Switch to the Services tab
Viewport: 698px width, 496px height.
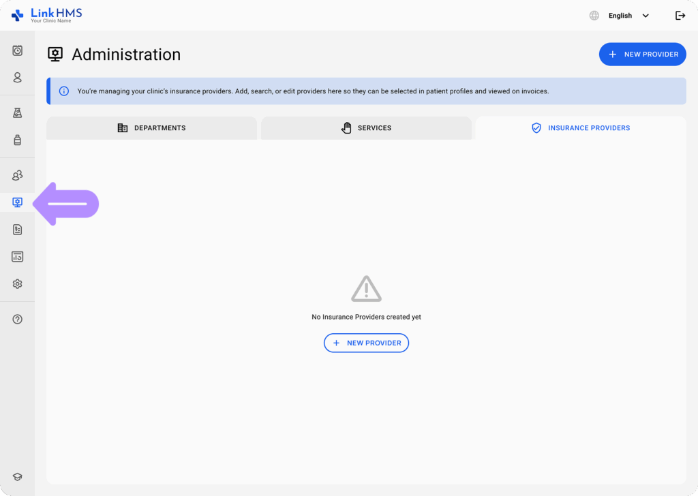(x=366, y=128)
